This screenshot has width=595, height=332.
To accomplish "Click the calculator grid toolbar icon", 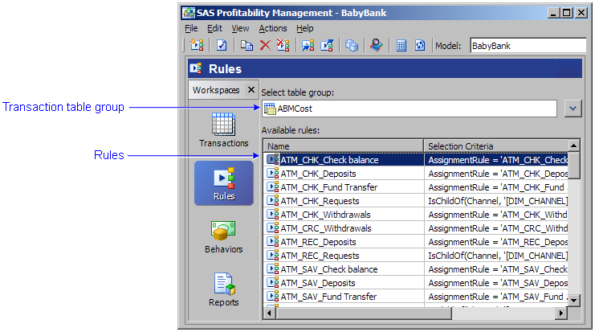I will 401,46.
